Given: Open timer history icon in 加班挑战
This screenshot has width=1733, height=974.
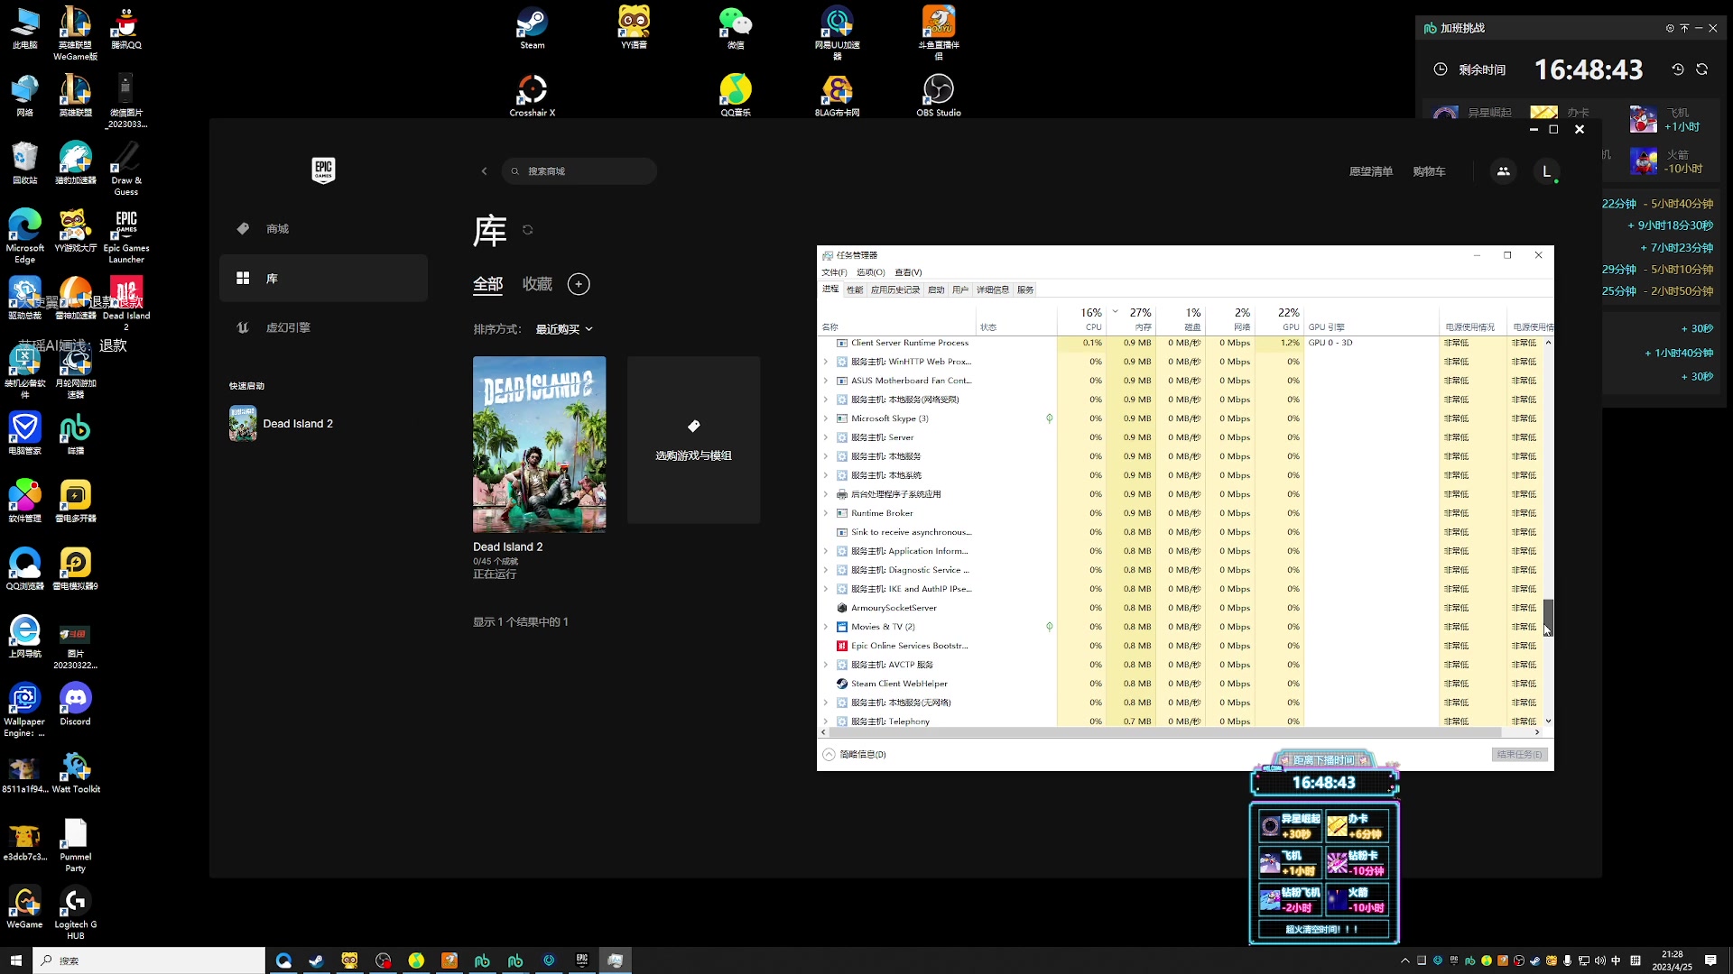Looking at the screenshot, I should pyautogui.click(x=1678, y=69).
